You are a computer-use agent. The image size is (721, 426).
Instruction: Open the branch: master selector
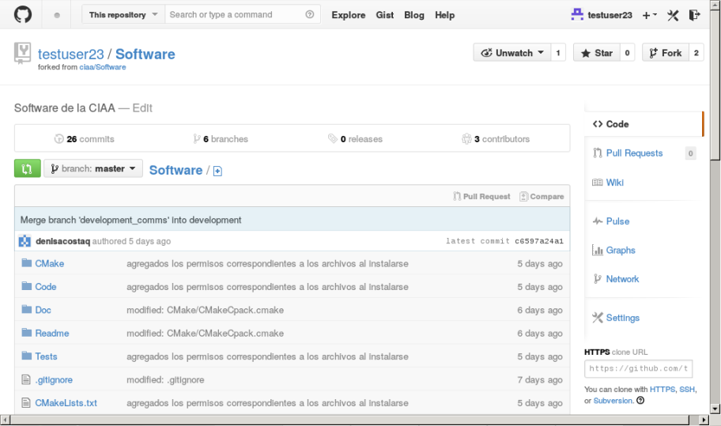(93, 168)
